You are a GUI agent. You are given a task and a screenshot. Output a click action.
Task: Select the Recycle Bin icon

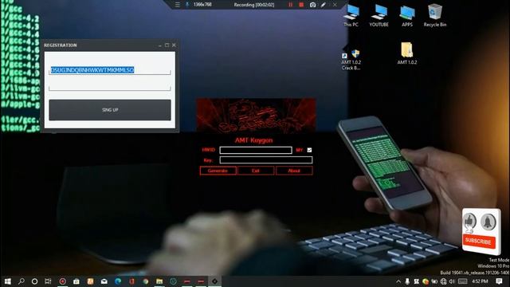click(435, 15)
